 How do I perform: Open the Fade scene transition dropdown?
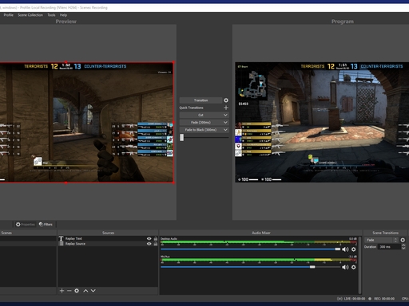[x=382, y=240]
